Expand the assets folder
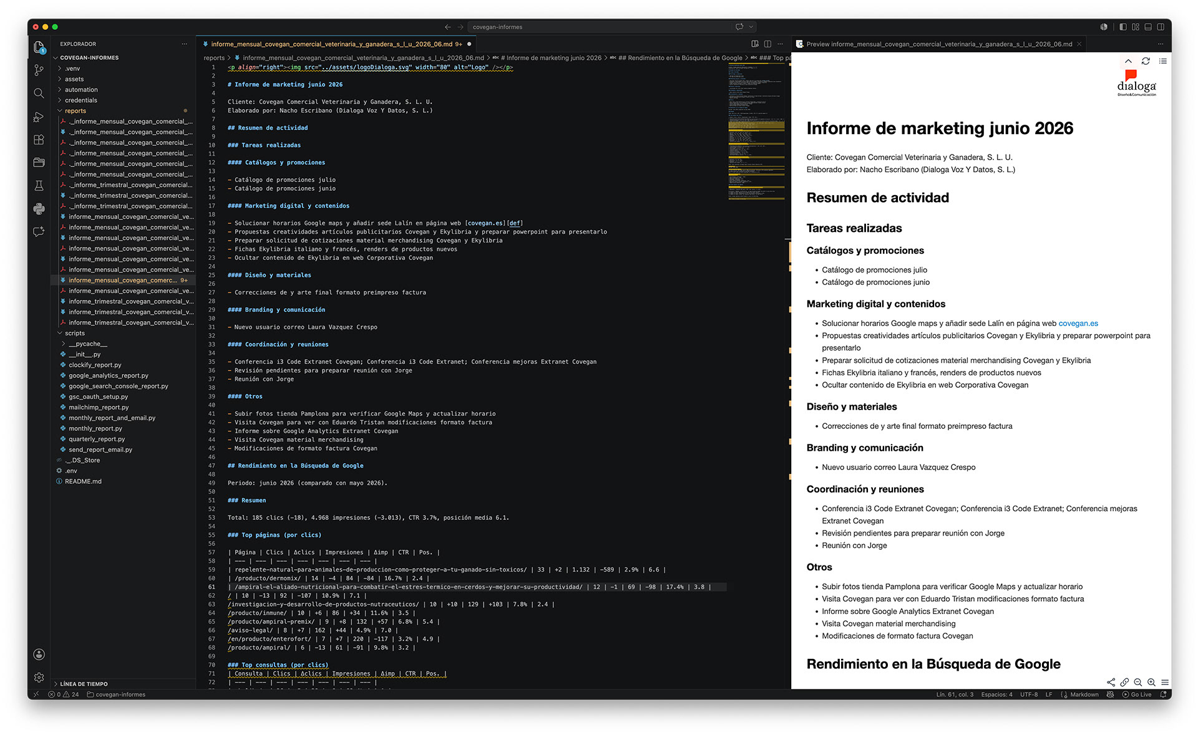 pyautogui.click(x=74, y=79)
